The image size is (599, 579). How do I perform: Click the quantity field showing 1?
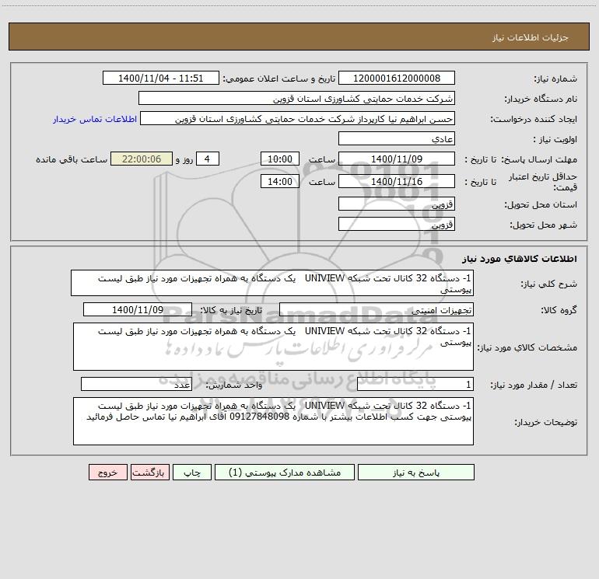tap(415, 385)
